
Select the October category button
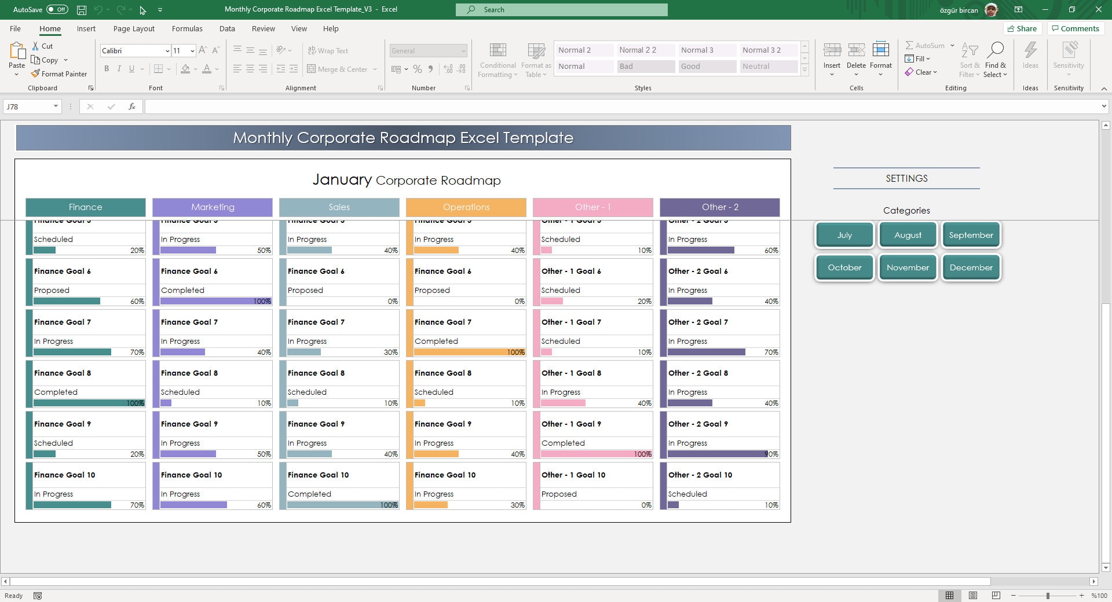(x=844, y=267)
